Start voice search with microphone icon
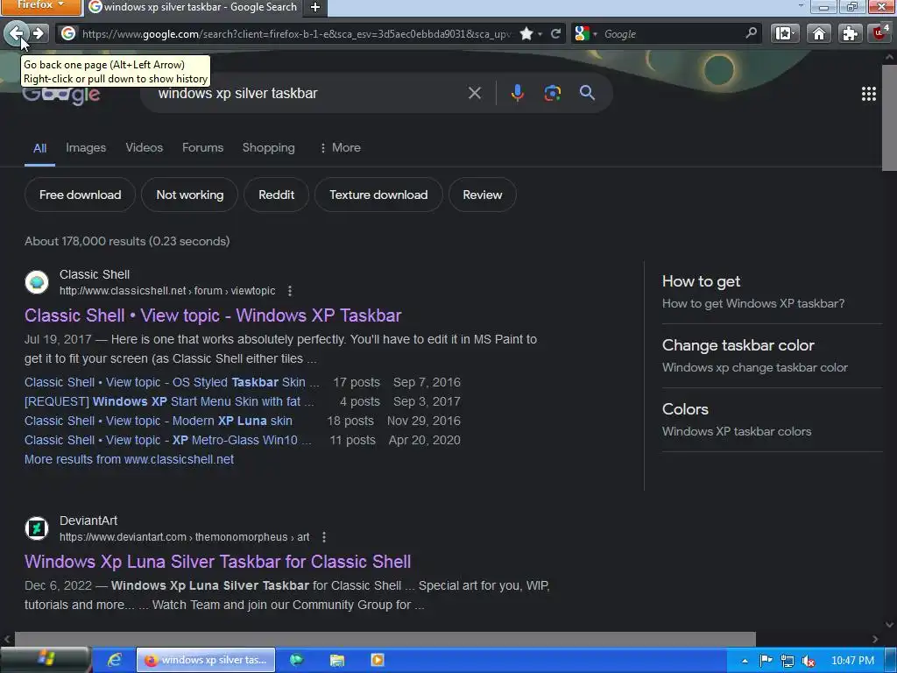This screenshot has width=897, height=673. pyautogui.click(x=517, y=93)
